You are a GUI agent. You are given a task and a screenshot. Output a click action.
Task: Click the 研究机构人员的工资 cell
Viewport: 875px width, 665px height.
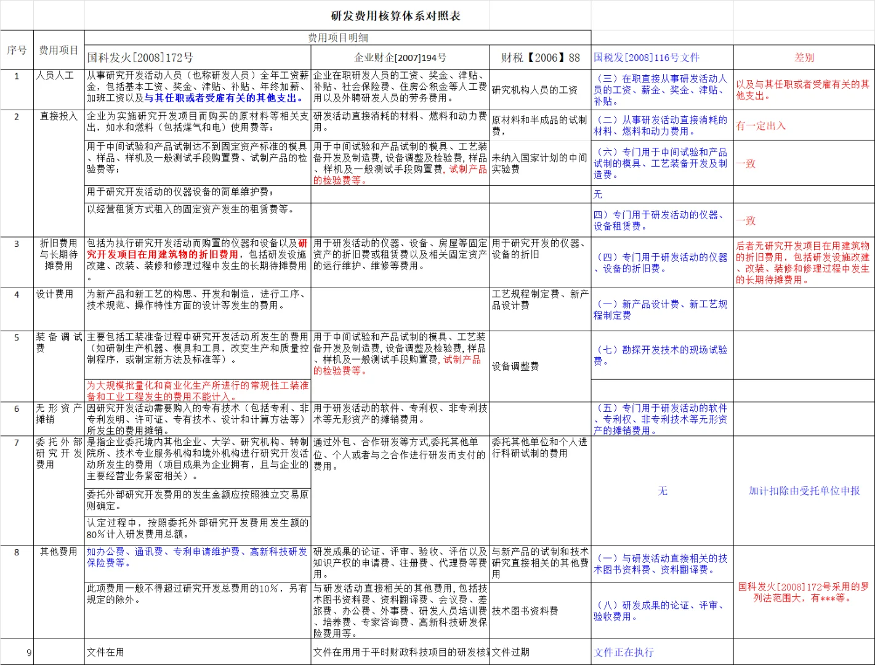click(x=534, y=89)
